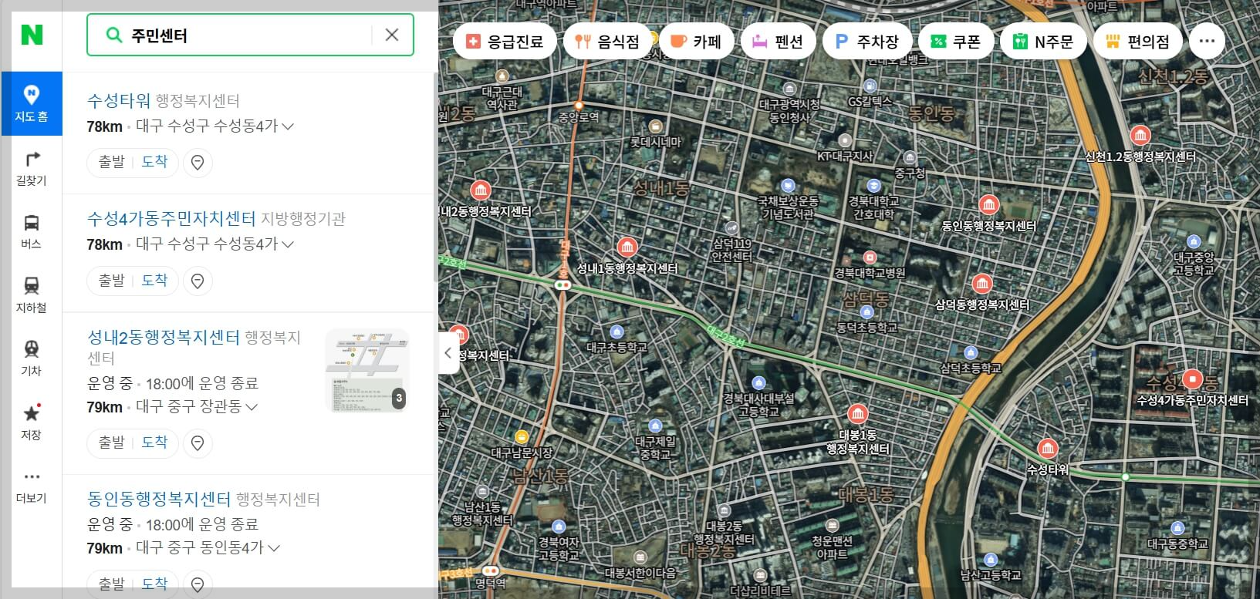This screenshot has width=1260, height=599.
Task: Click 삼덕동행정복지센터 map marker
Action: [x=981, y=284]
